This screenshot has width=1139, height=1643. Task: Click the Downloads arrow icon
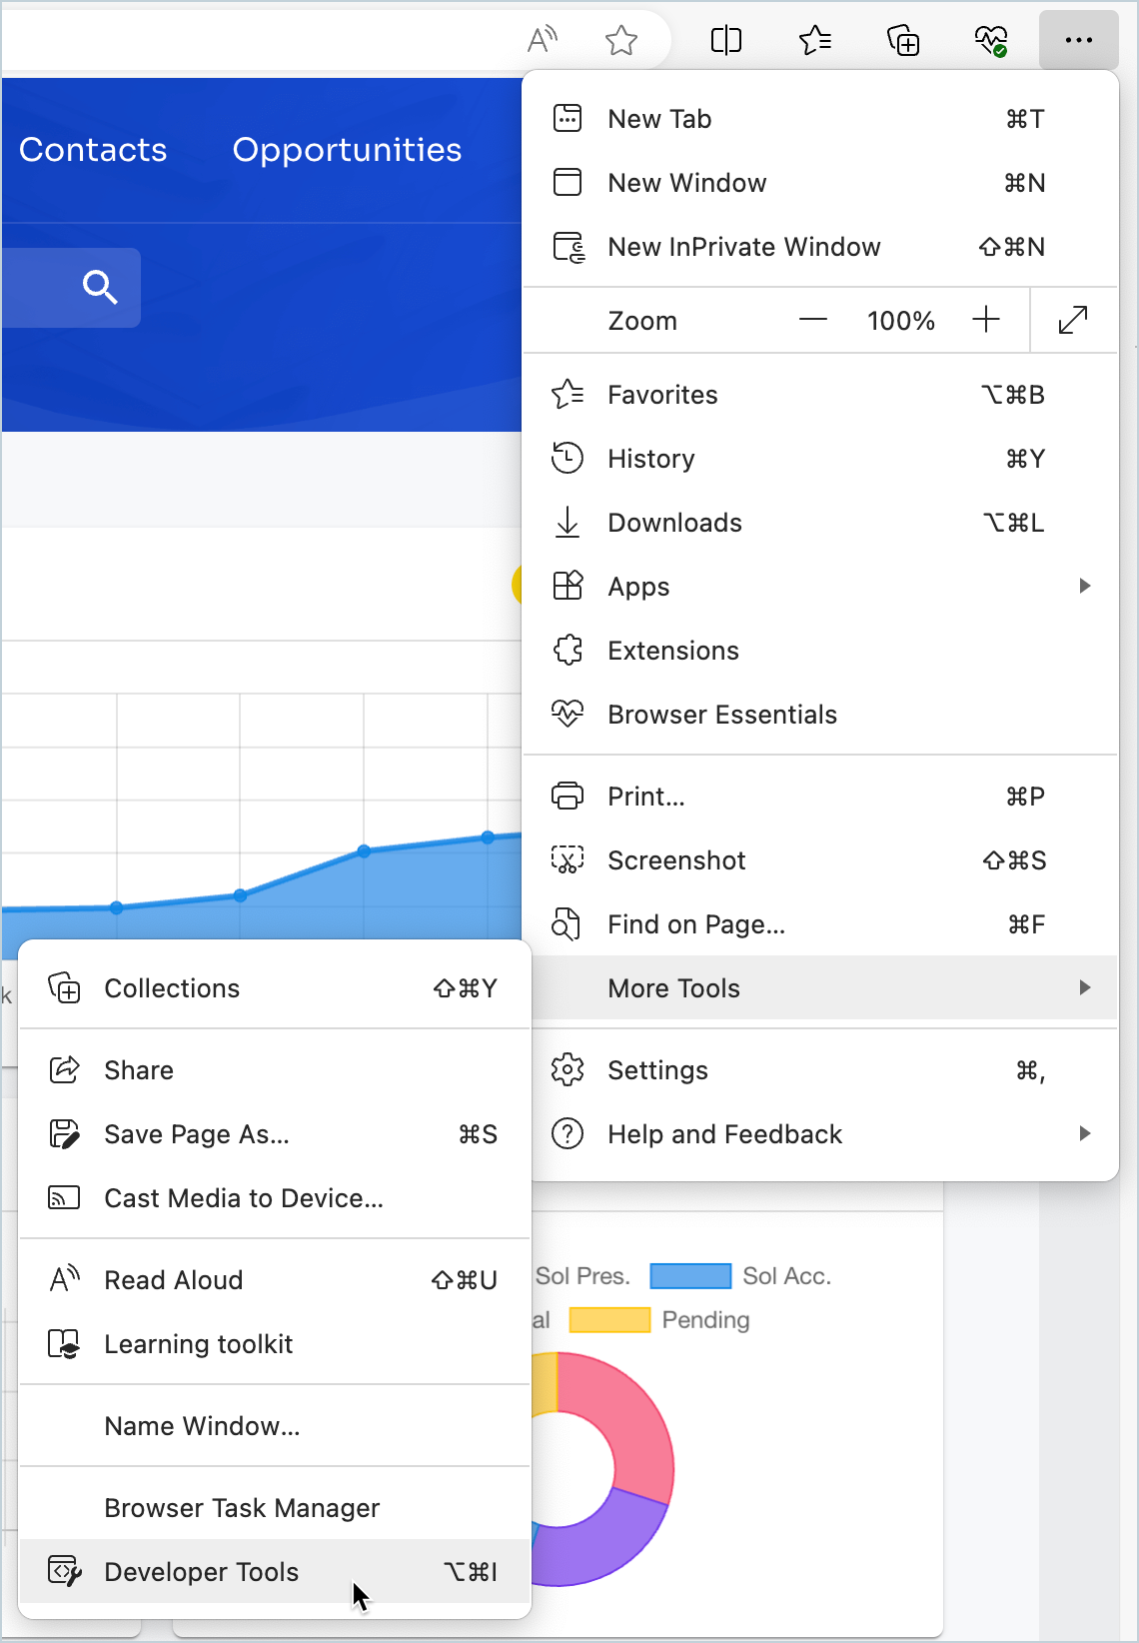(x=568, y=522)
